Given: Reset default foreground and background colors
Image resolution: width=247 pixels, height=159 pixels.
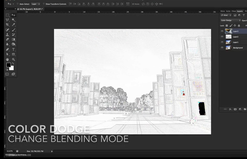Looking at the screenshot, I should [7, 69].
